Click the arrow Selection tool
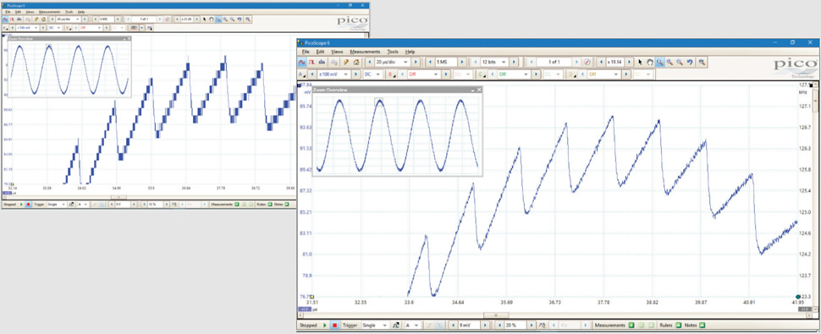The height and width of the screenshot is (334, 821). (x=641, y=62)
